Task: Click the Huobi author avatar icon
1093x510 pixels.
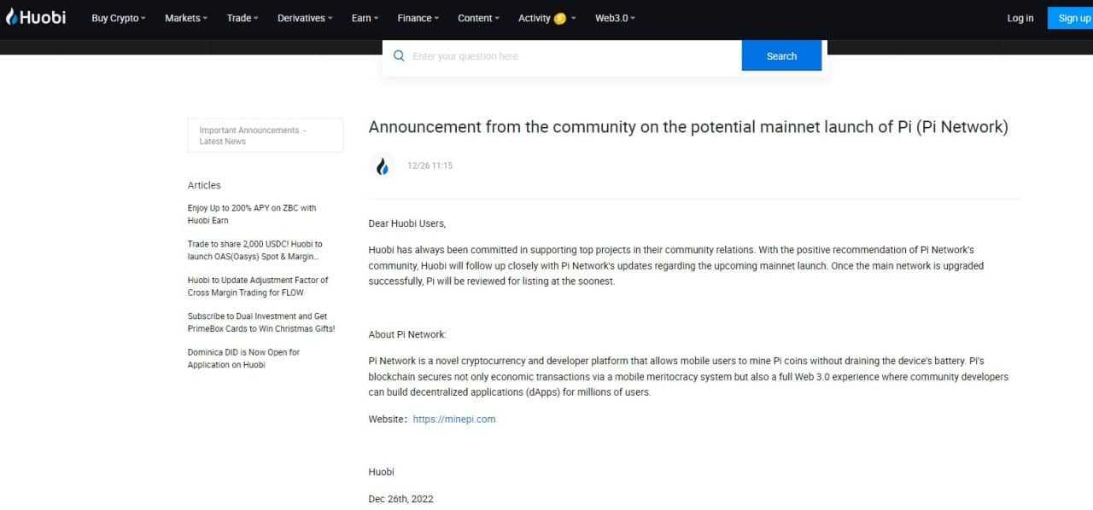Action: [383, 165]
